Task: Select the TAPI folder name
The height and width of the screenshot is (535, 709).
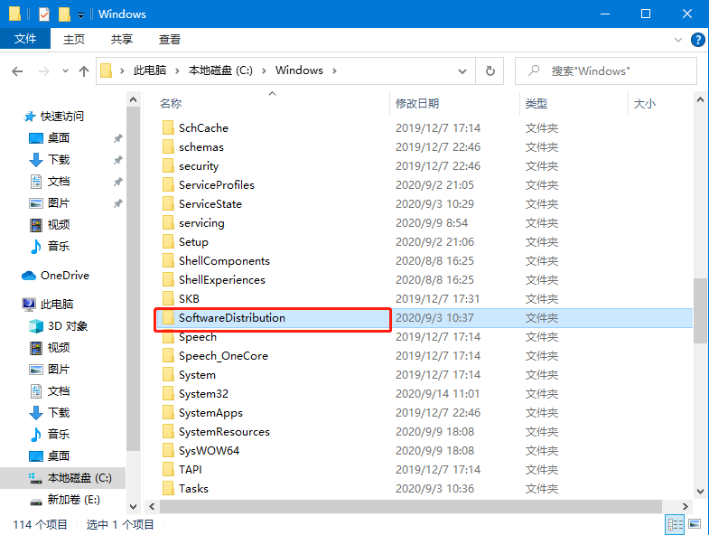Action: (191, 470)
